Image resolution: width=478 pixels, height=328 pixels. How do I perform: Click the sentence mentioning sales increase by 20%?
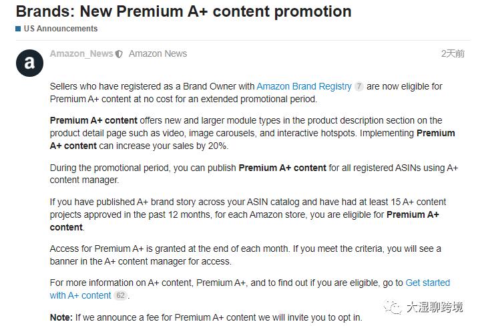pos(252,140)
